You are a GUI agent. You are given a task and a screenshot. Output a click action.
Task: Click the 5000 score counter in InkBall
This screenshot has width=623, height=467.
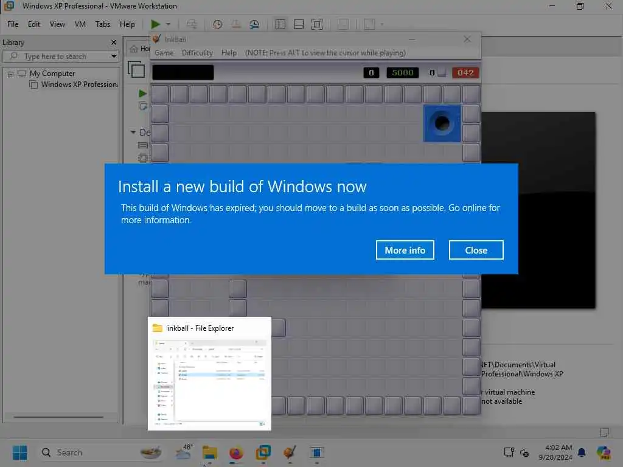pyautogui.click(x=403, y=73)
